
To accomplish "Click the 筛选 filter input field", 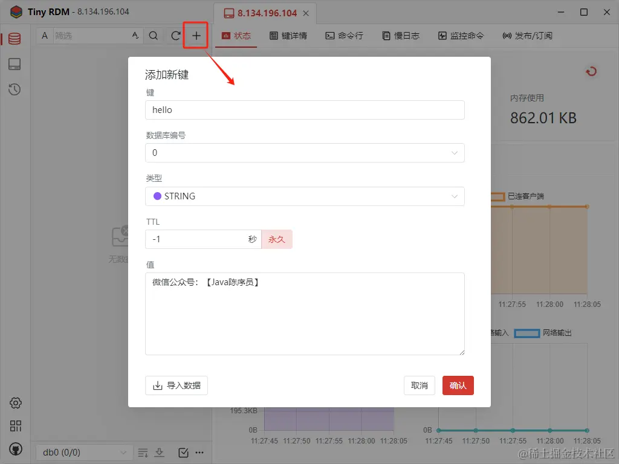I will pos(92,36).
